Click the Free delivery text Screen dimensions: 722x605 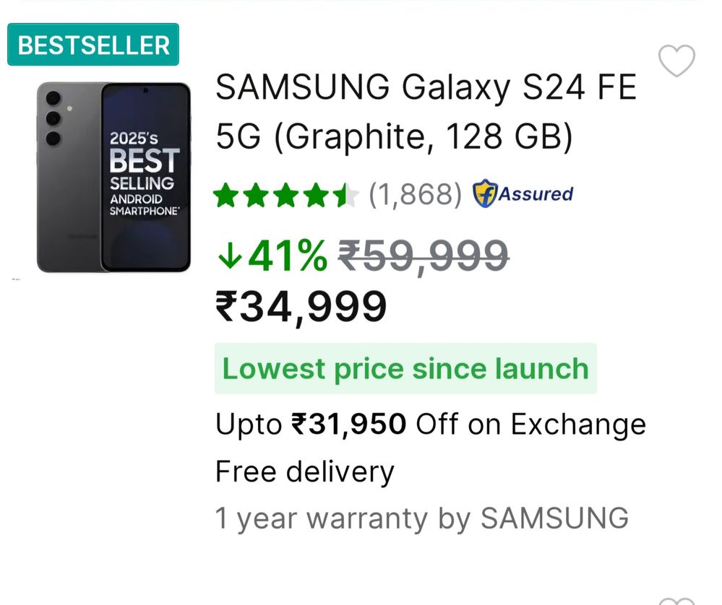pyautogui.click(x=305, y=471)
